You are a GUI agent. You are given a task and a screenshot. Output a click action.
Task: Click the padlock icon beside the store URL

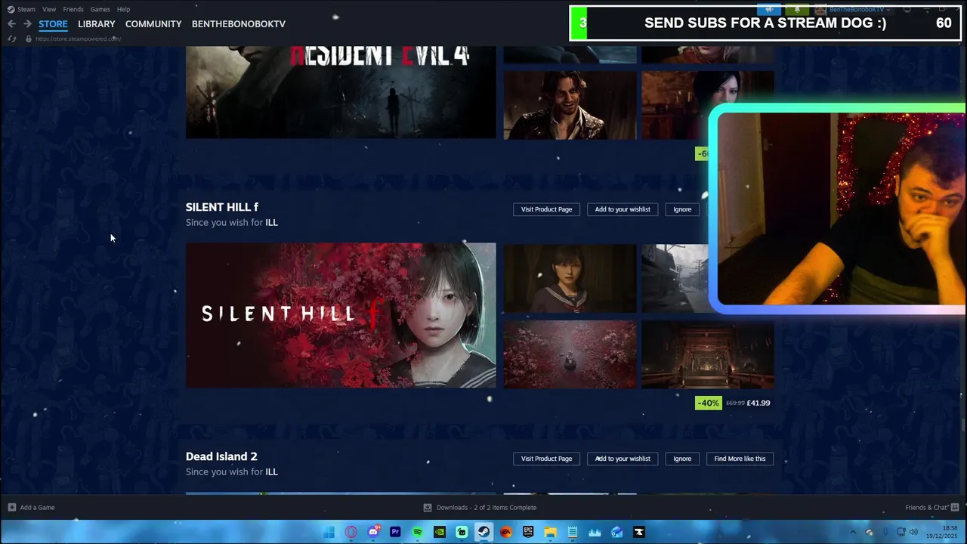[29, 39]
